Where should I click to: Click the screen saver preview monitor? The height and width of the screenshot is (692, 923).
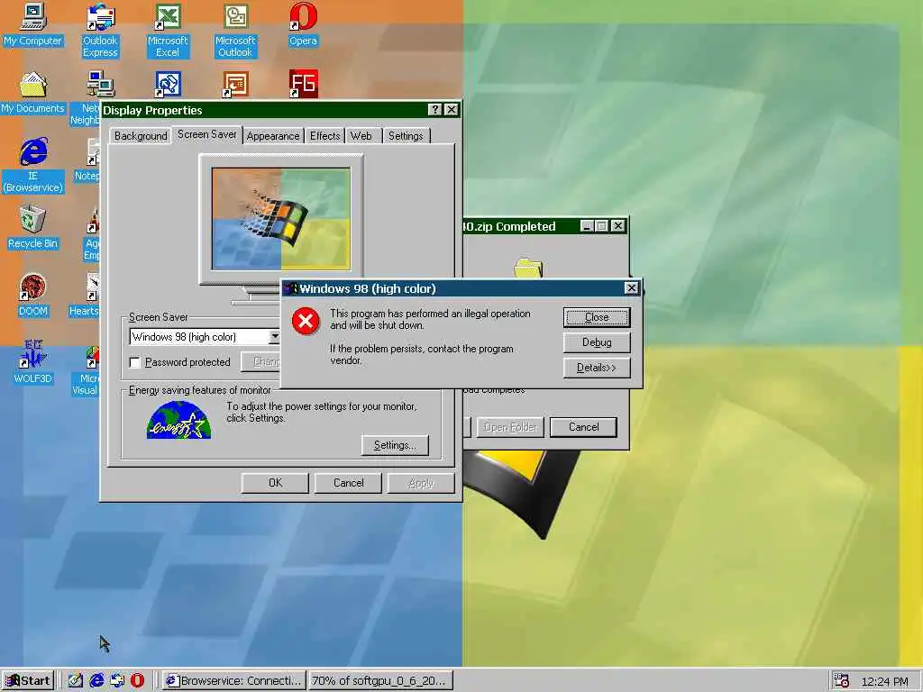(281, 219)
